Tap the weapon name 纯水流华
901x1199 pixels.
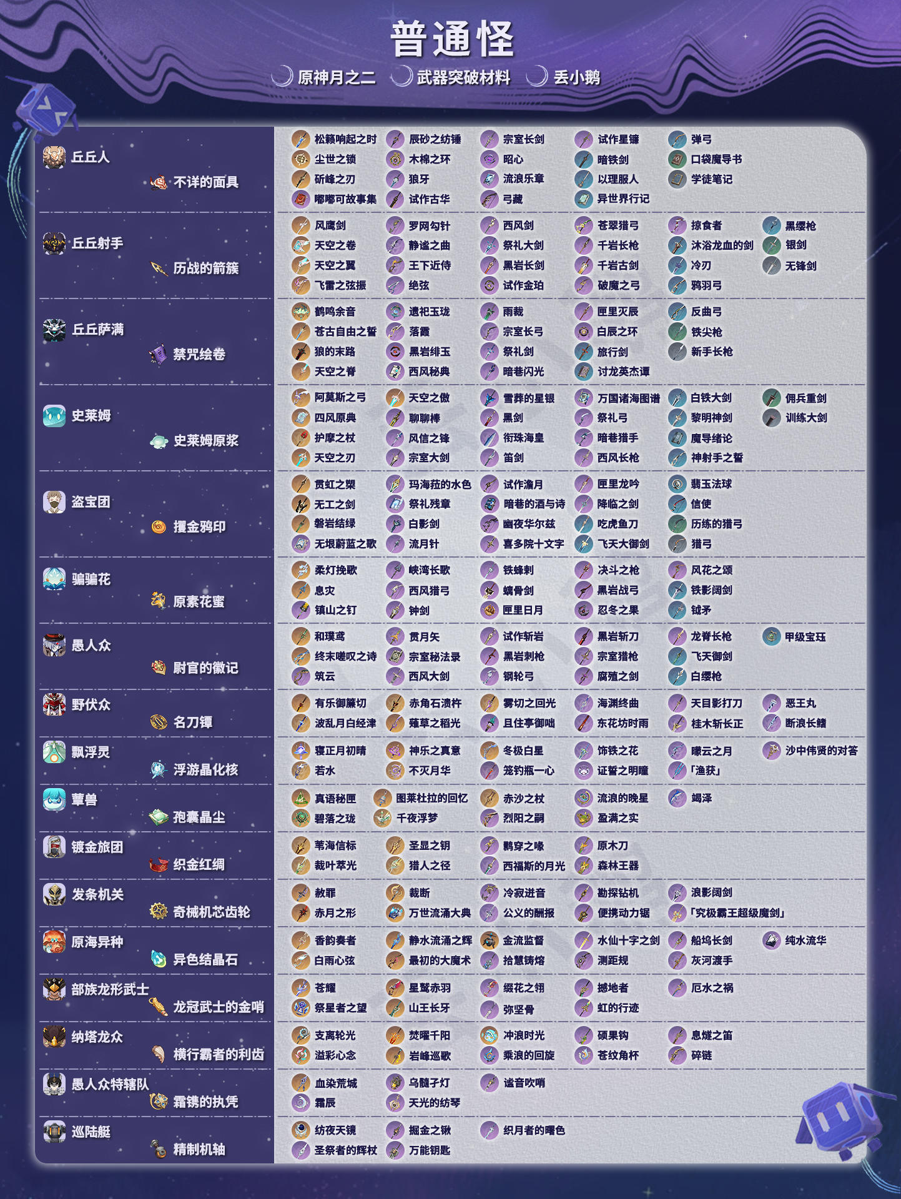click(805, 940)
